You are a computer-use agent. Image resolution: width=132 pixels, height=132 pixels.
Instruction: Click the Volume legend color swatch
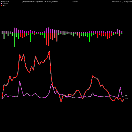2,3
